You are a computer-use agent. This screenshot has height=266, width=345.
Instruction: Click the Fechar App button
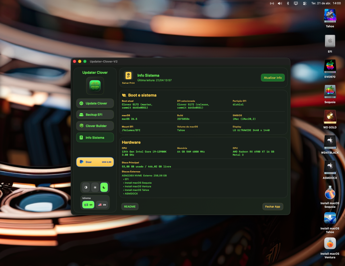tap(273, 207)
